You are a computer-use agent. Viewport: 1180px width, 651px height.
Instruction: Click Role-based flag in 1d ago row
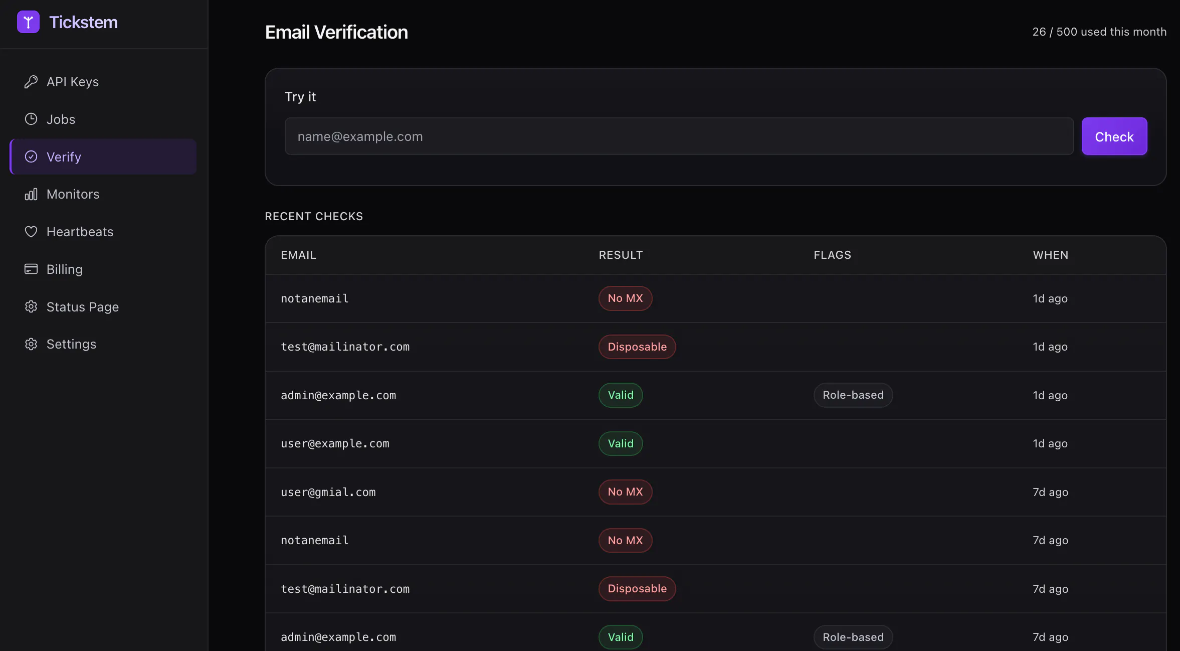[x=853, y=395]
